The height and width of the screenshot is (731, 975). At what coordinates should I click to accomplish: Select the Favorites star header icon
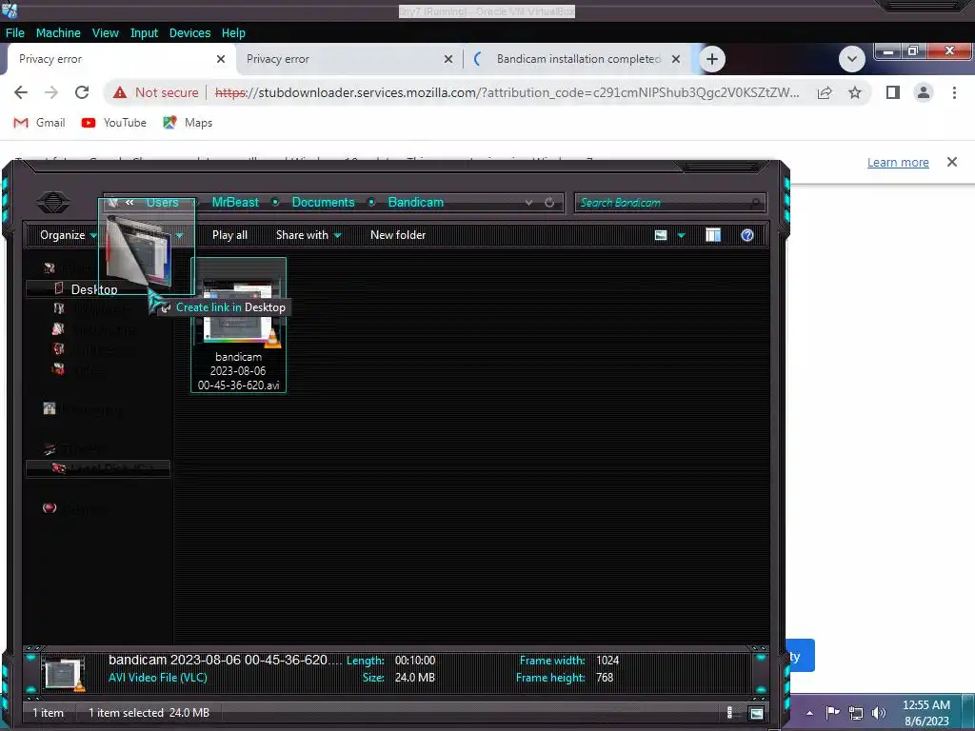click(50, 268)
